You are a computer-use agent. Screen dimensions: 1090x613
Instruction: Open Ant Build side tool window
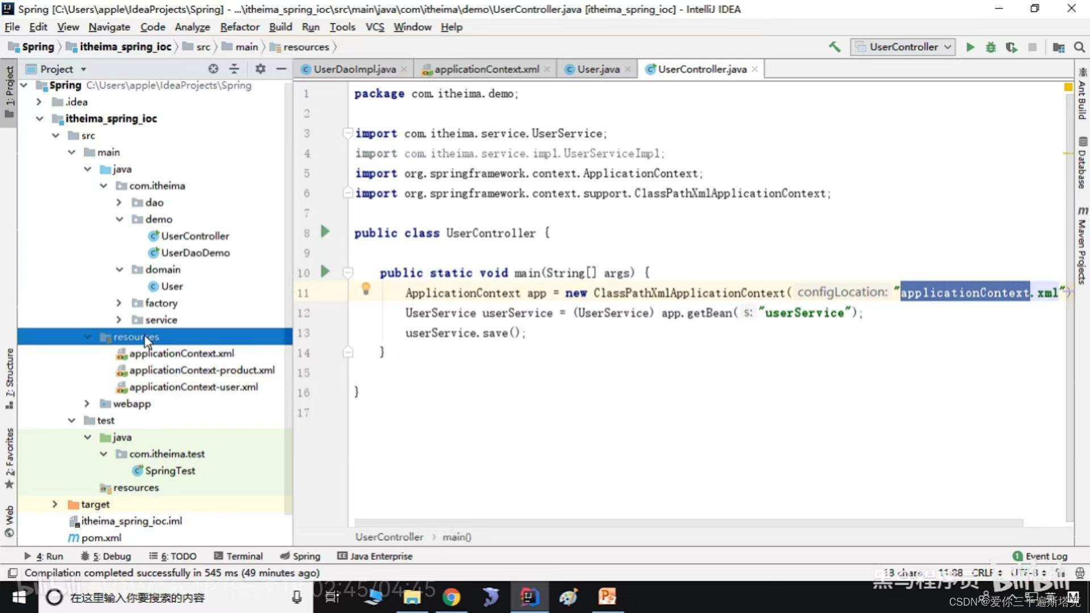[1082, 94]
